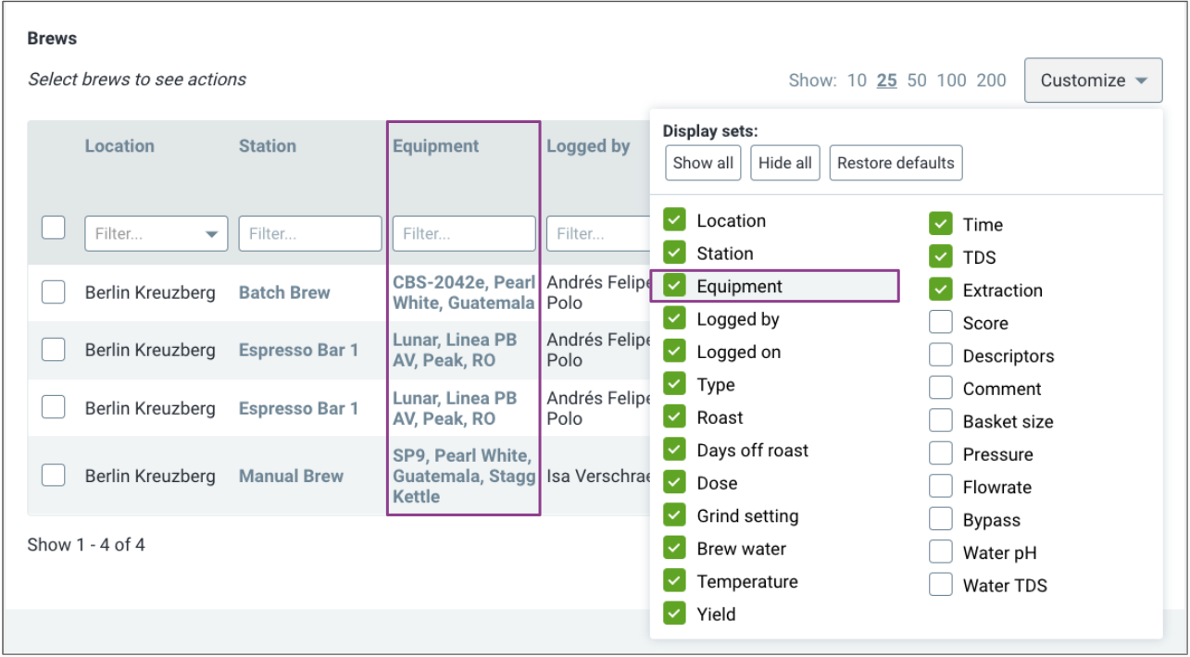Sort by the Location column header
This screenshot has width=1190, height=657.
click(119, 146)
